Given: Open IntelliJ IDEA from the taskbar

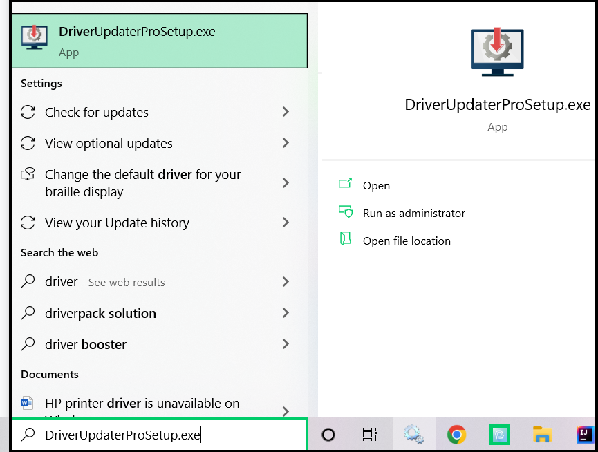Looking at the screenshot, I should tap(585, 435).
